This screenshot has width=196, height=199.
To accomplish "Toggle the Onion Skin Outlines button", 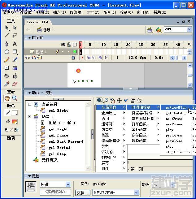I will pos(94,58).
